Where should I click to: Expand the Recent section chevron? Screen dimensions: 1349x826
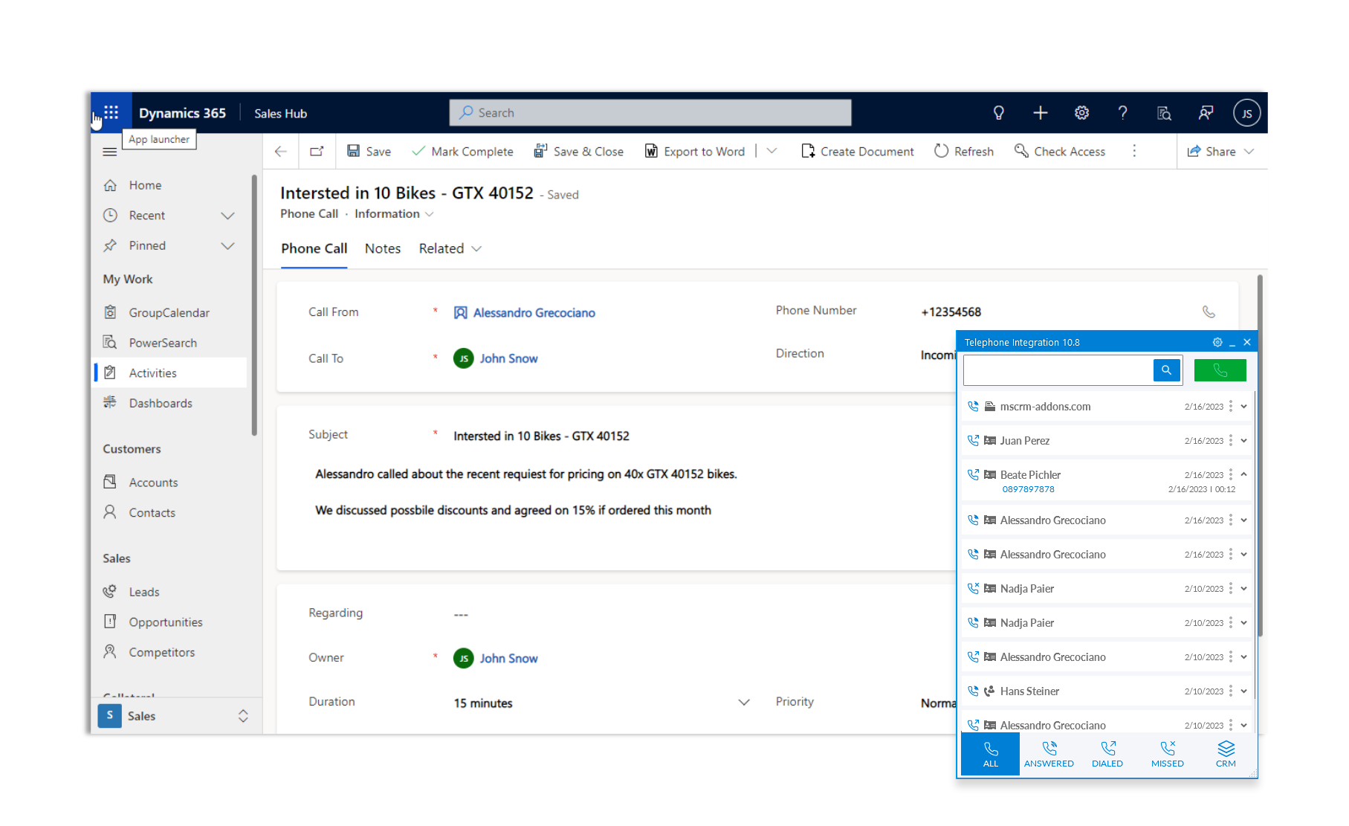coord(227,216)
